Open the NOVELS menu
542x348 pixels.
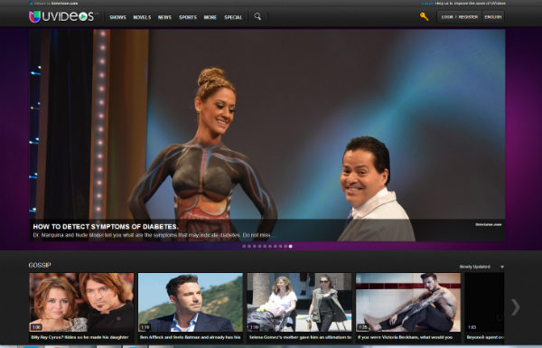coord(142,17)
